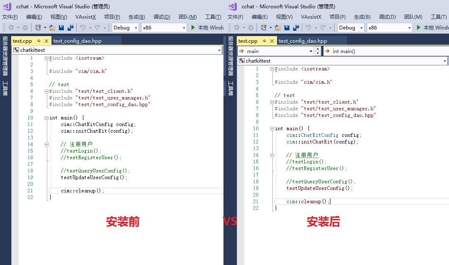Navigate backward in right window toolbar

[237, 27]
